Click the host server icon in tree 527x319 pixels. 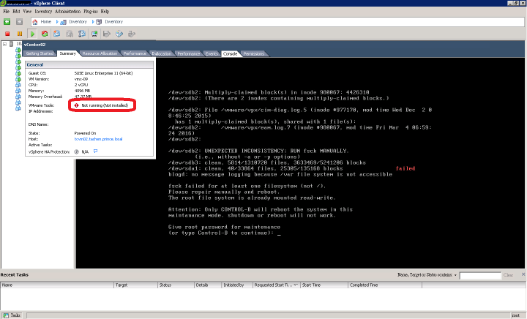point(12,44)
